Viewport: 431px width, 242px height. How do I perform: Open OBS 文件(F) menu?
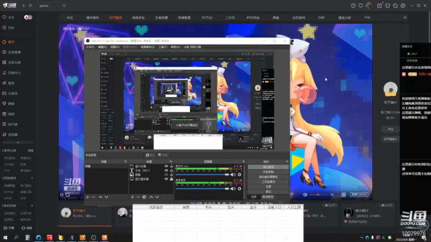(90, 47)
